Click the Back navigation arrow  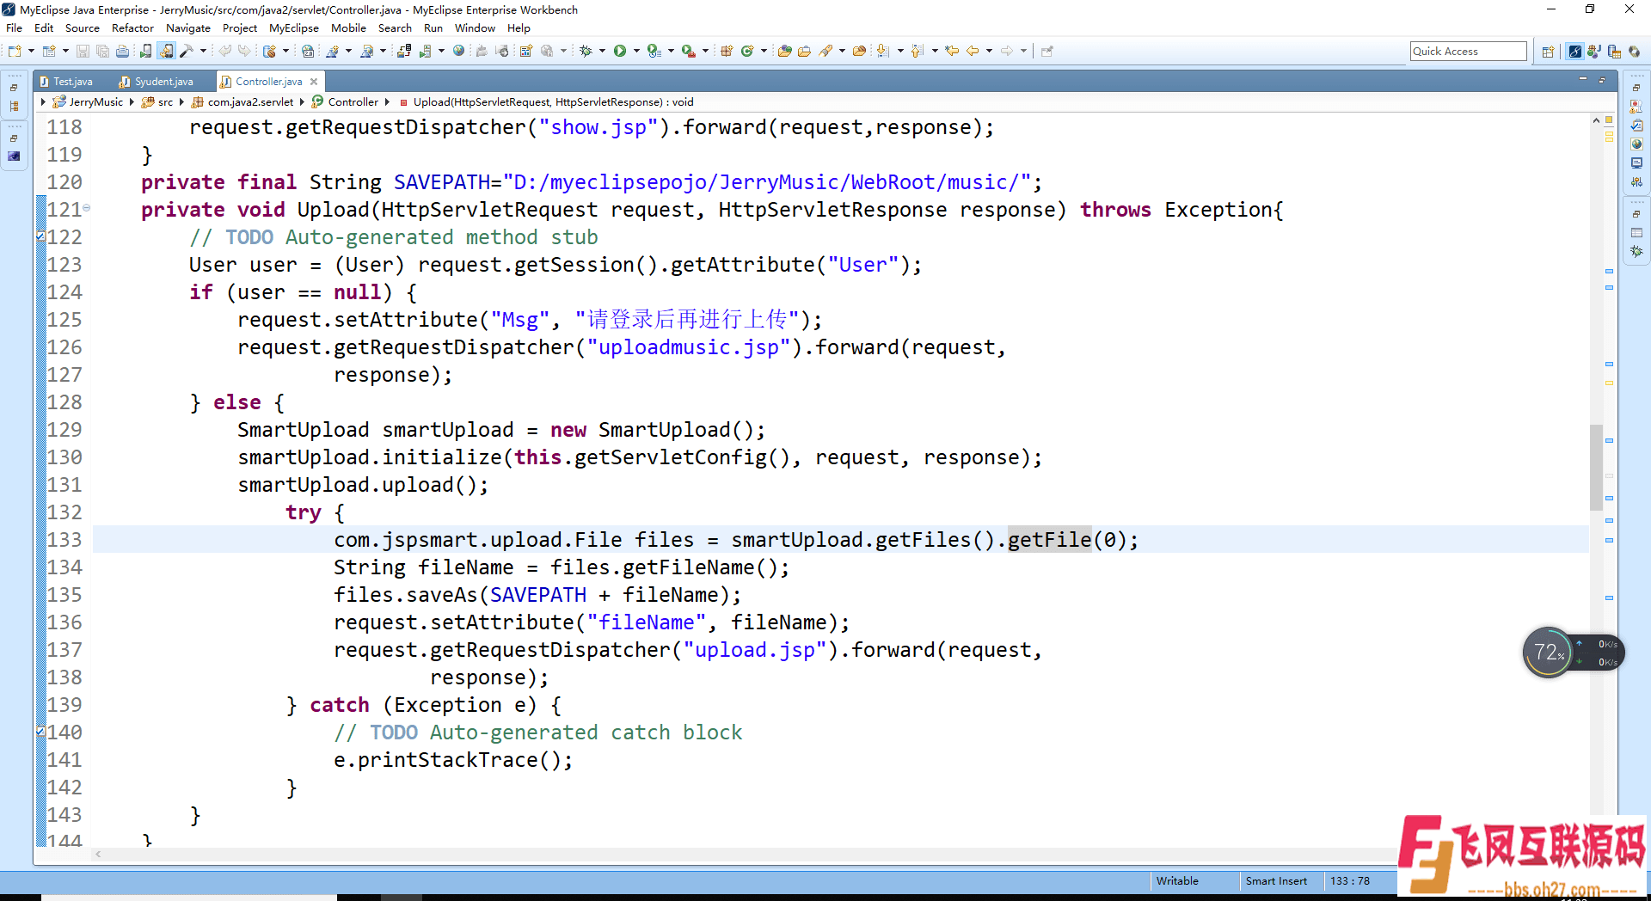point(973,52)
